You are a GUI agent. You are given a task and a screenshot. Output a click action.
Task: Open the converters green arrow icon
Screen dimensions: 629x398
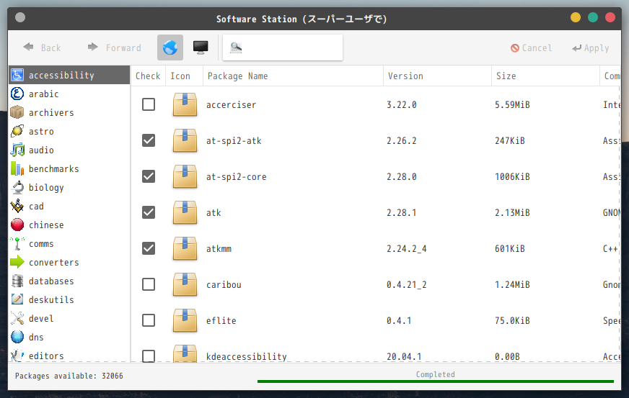(x=17, y=262)
